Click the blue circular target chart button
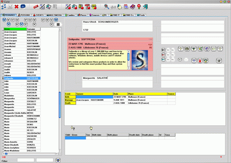This screenshot has width=231, height=163. click(x=207, y=49)
